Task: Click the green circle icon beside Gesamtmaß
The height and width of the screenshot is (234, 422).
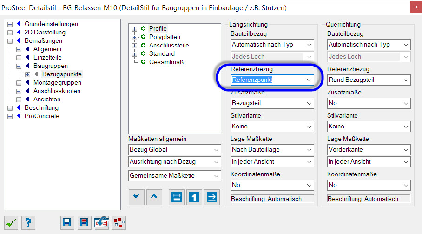Action: tap(143, 62)
